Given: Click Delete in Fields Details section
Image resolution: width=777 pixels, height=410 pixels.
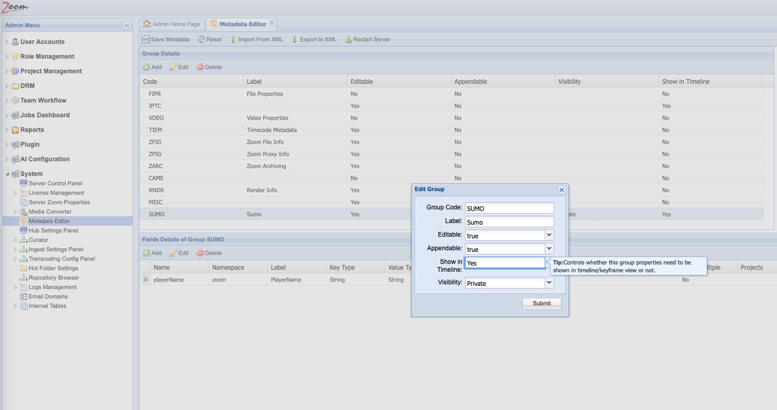Looking at the screenshot, I should pos(209,253).
